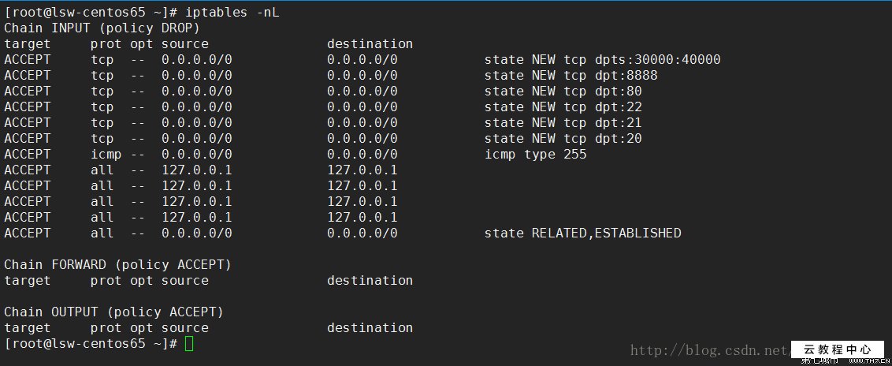Image resolution: width=892 pixels, height=366 pixels.
Task: Click the Chain FORWARD (policy ACCEPT) header
Action: tap(118, 265)
